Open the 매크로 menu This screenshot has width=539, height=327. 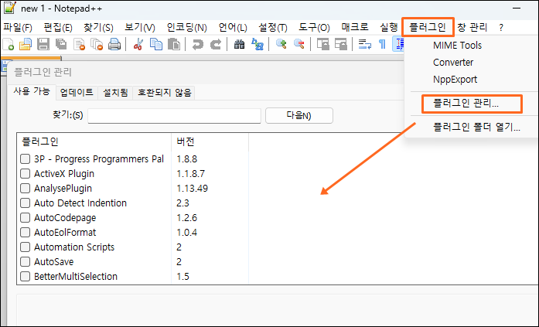(x=355, y=28)
